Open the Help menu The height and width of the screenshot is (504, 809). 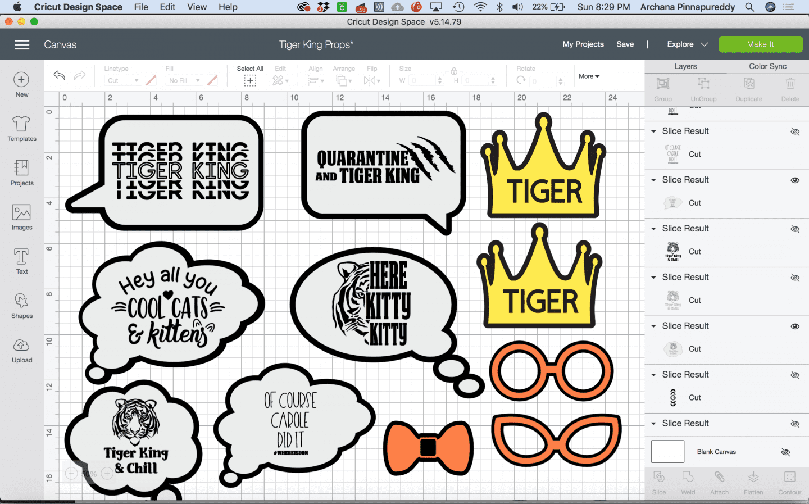pos(228,7)
